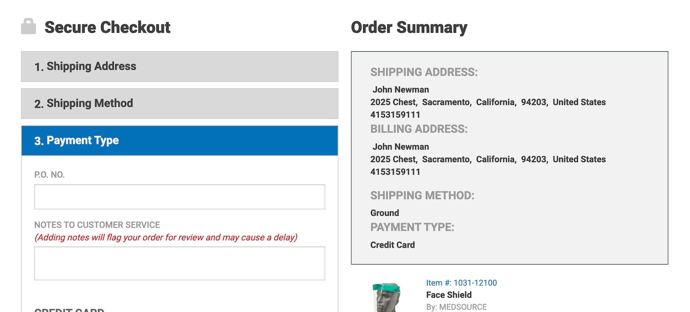Select the Ground shipping method text

pos(385,213)
